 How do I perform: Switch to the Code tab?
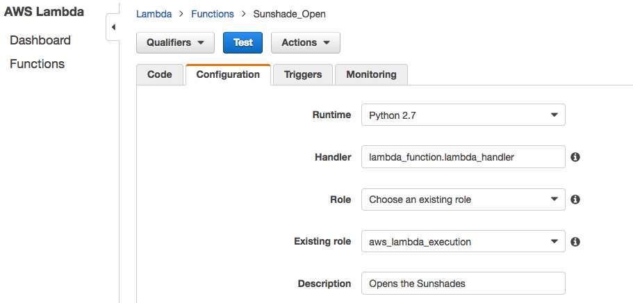coord(159,75)
